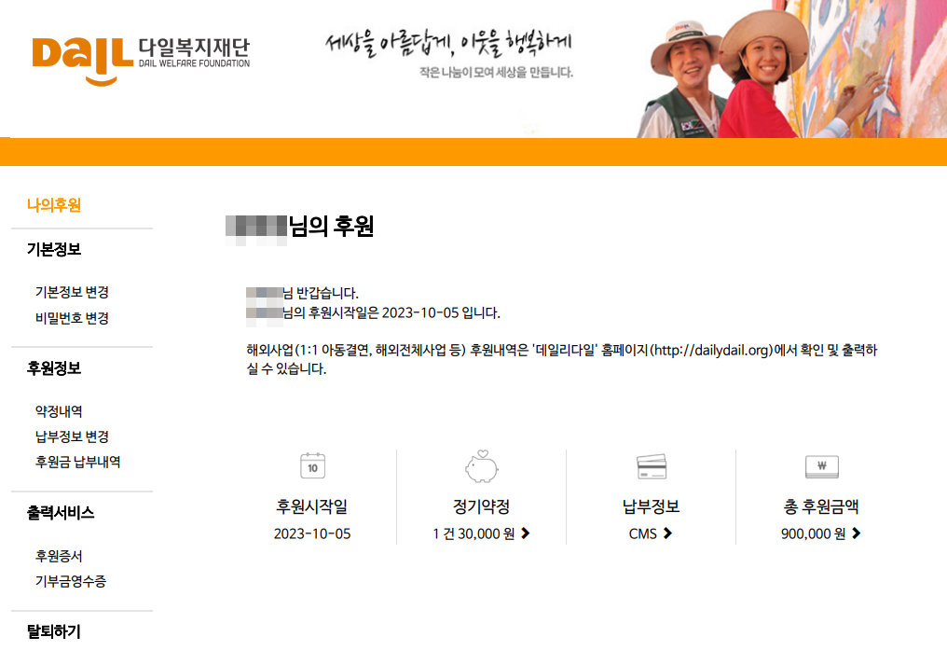The image size is (947, 651).
Task: Go to 약정내역 in sidebar
Action: point(59,411)
